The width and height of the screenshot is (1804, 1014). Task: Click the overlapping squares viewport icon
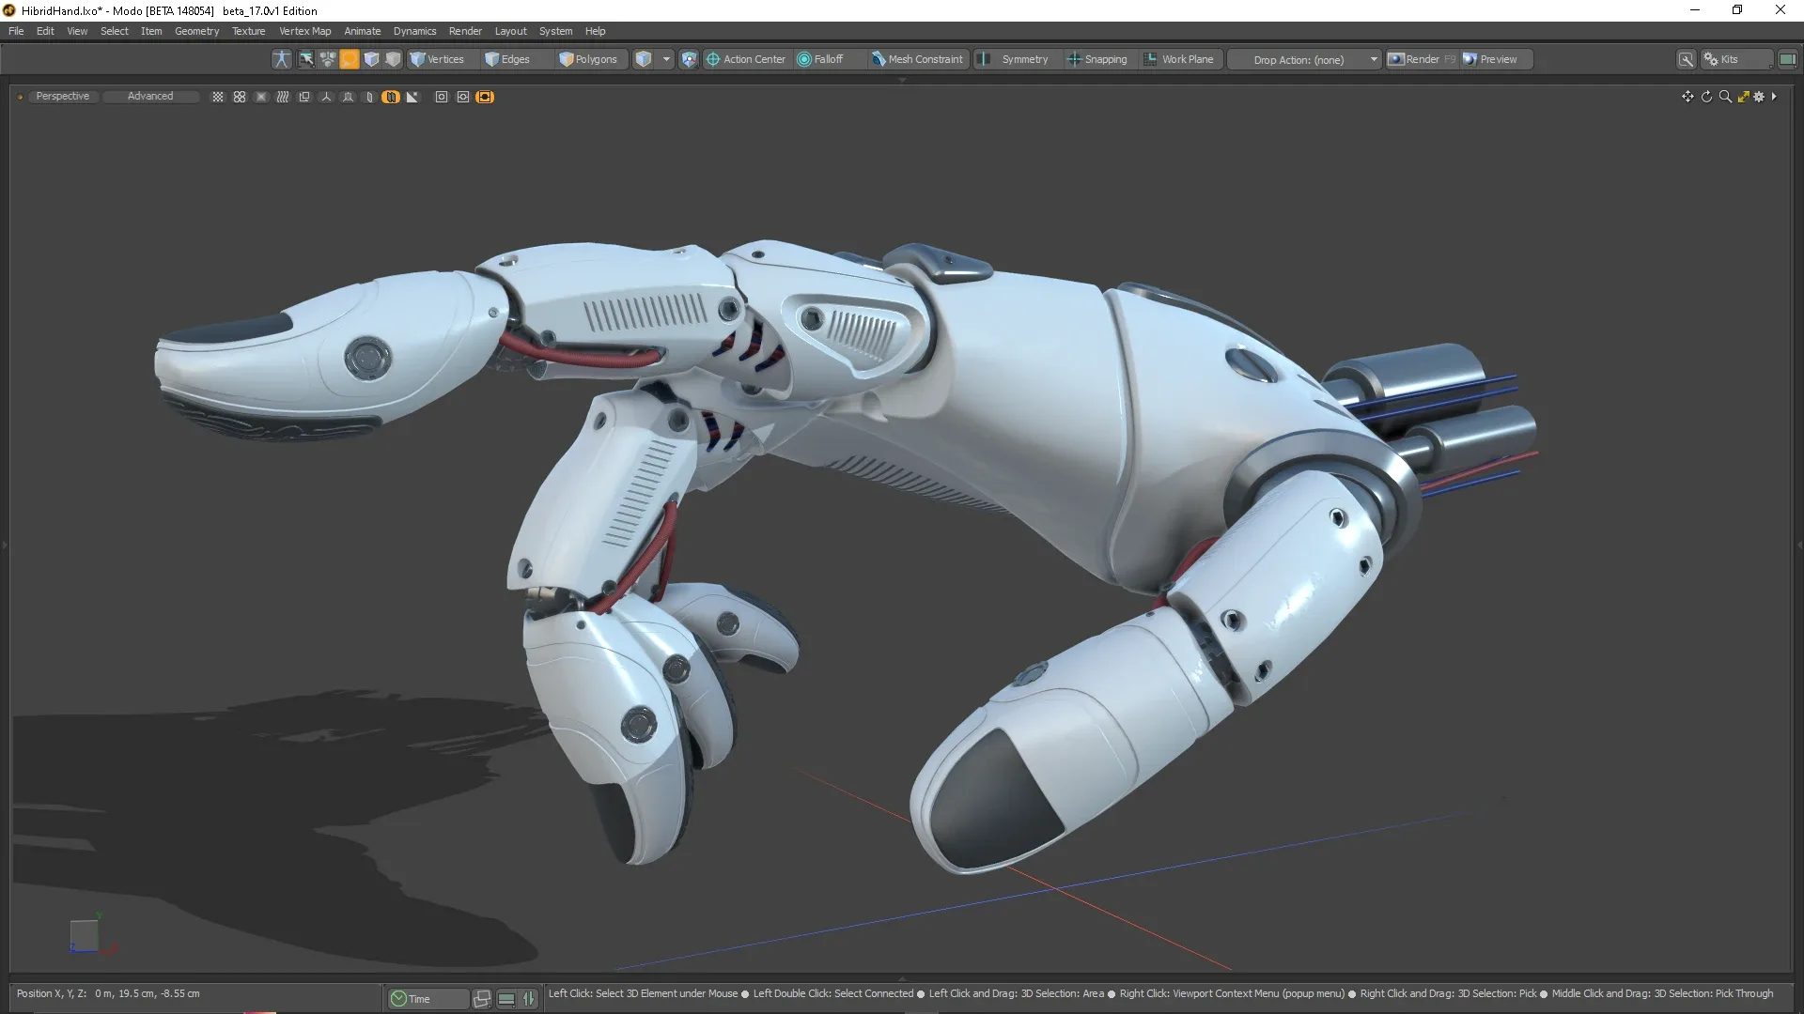point(304,97)
